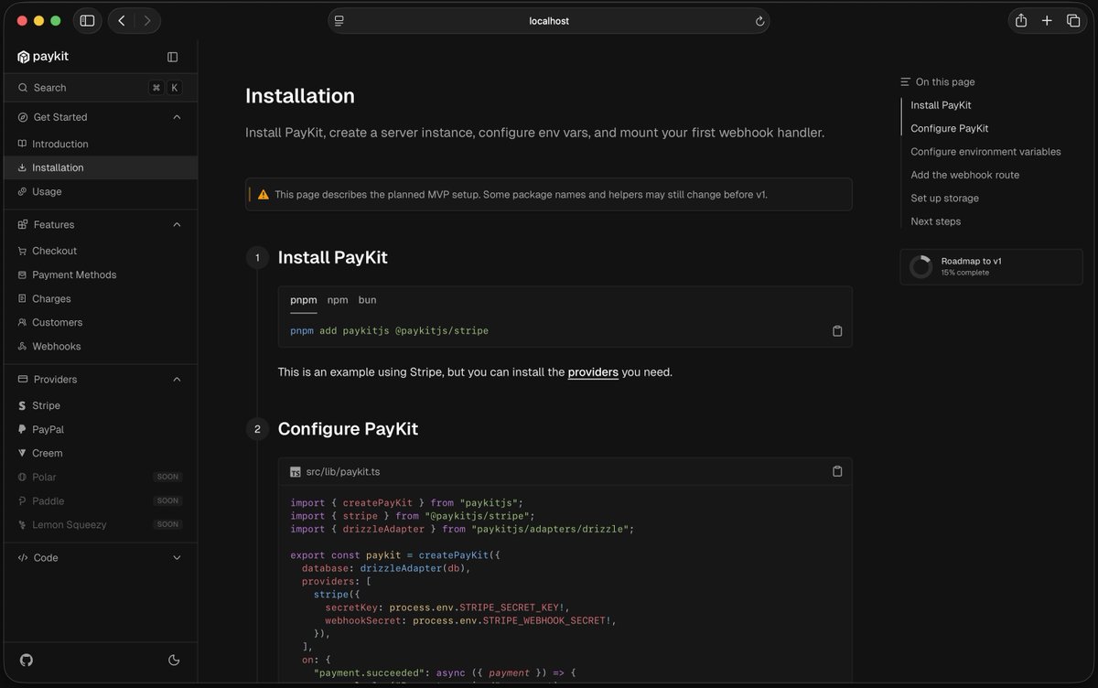Jump to Next steps
1098x688 pixels.
click(x=935, y=221)
